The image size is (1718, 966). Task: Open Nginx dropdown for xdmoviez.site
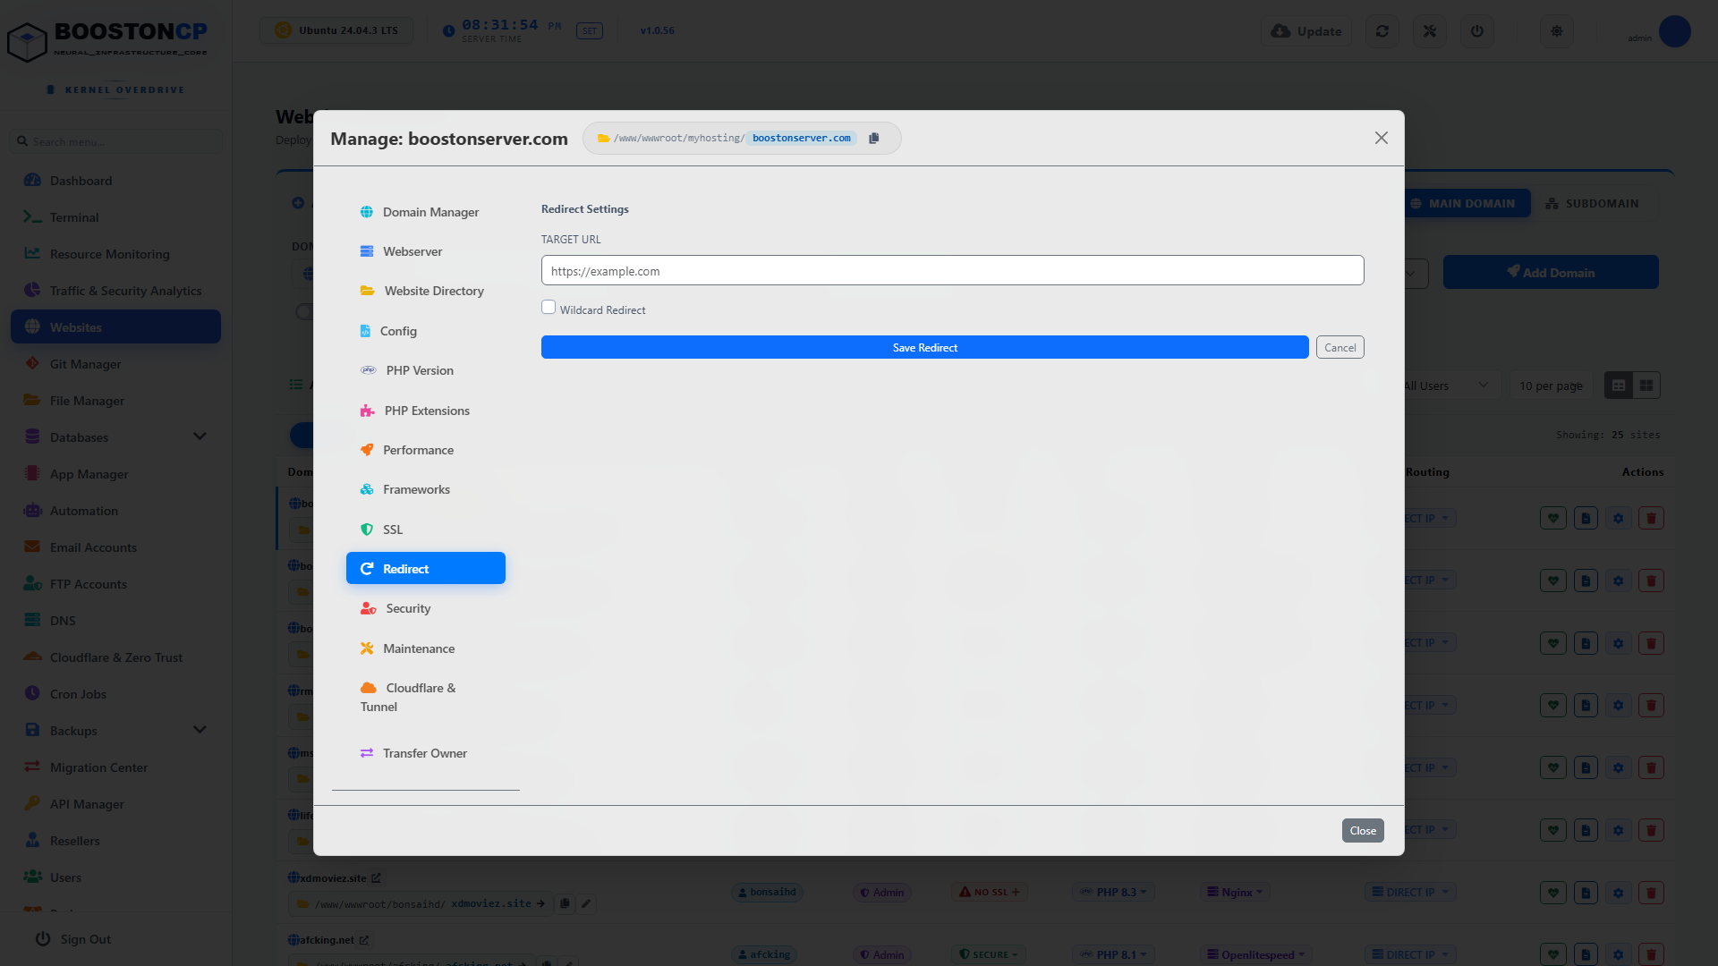pos(1235,893)
